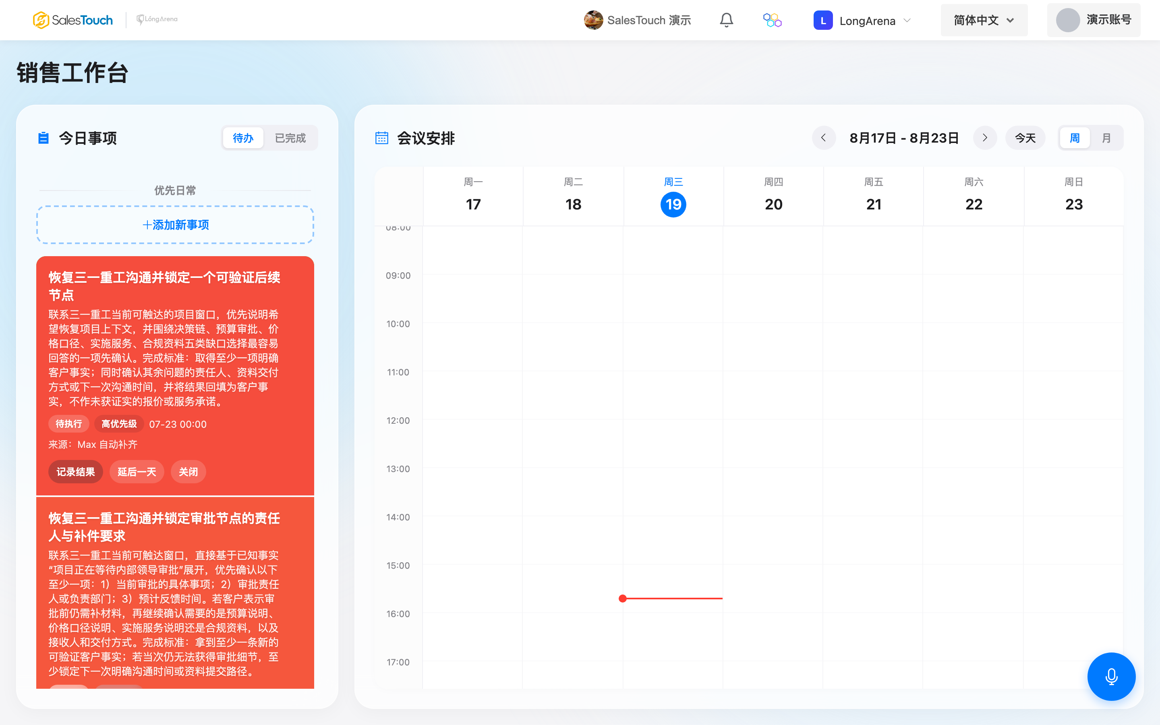Open the notification bell

pos(726,20)
